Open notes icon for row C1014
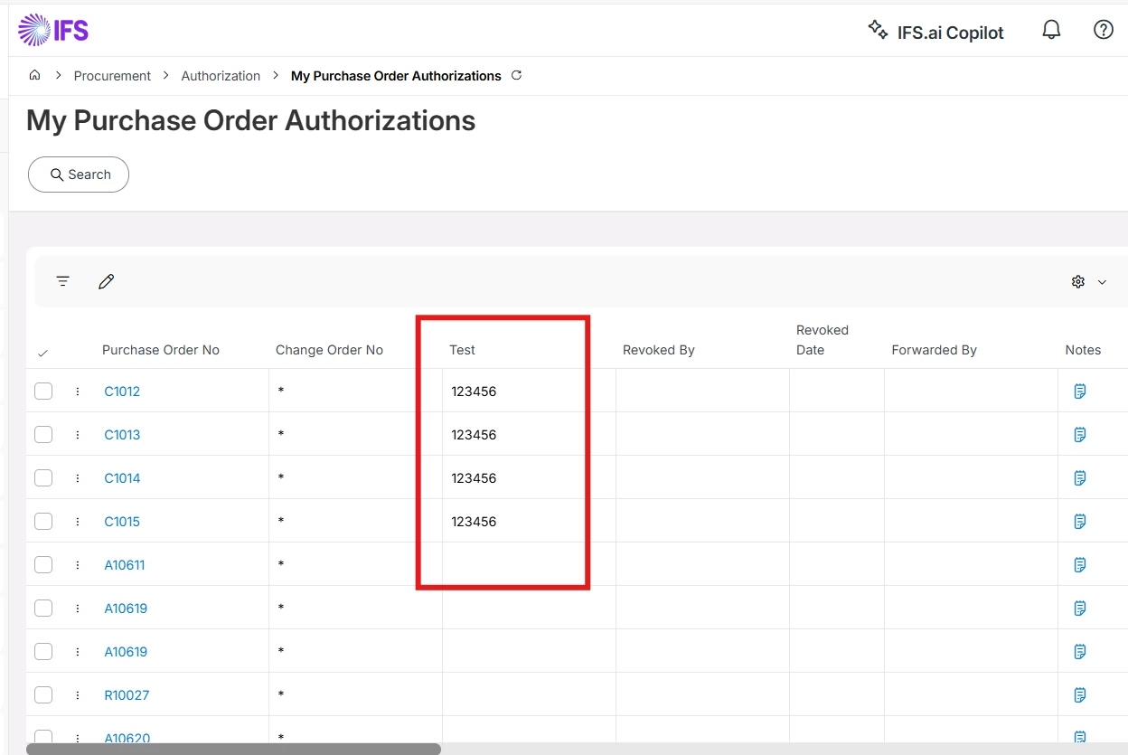Image resolution: width=1128 pixels, height=755 pixels. tap(1079, 478)
